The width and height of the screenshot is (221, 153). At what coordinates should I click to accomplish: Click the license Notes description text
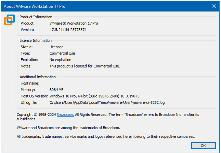(85, 66)
